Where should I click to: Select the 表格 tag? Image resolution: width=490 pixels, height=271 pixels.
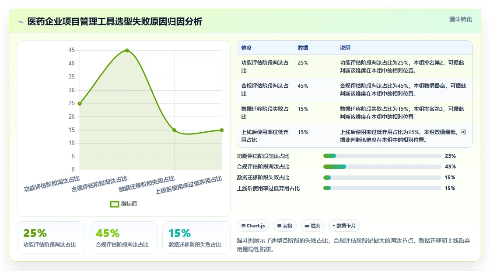click(285, 226)
